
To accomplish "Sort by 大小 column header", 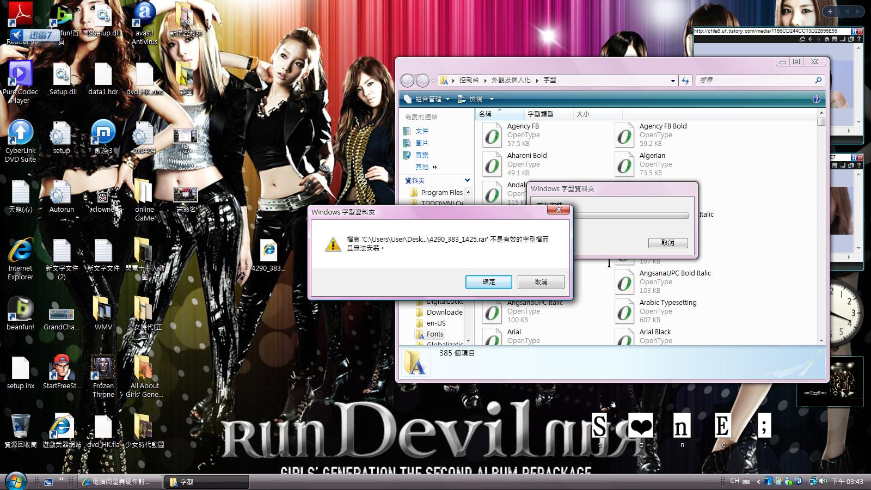I will (x=597, y=114).
